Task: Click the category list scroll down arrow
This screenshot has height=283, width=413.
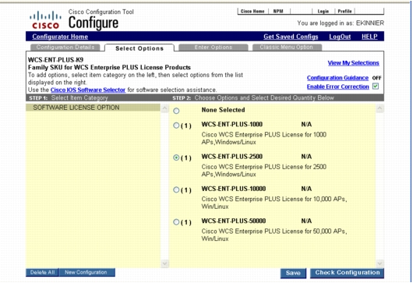Action: (x=164, y=264)
